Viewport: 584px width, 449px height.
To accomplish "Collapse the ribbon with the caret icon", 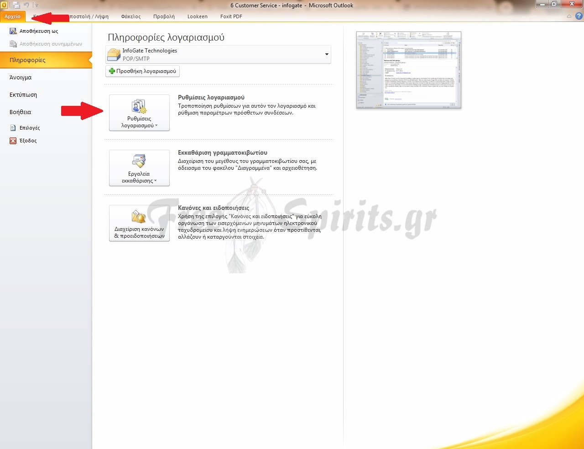I will (x=569, y=16).
